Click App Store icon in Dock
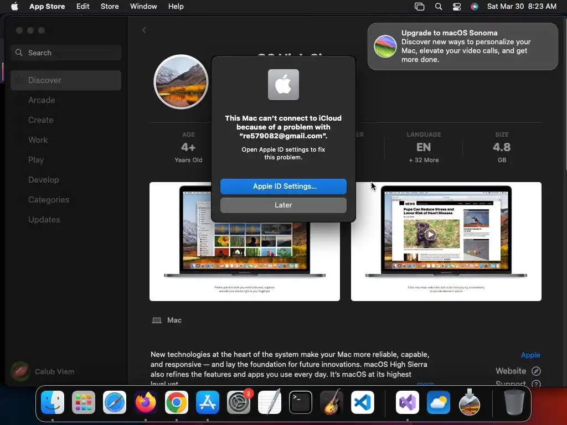 coord(208,402)
